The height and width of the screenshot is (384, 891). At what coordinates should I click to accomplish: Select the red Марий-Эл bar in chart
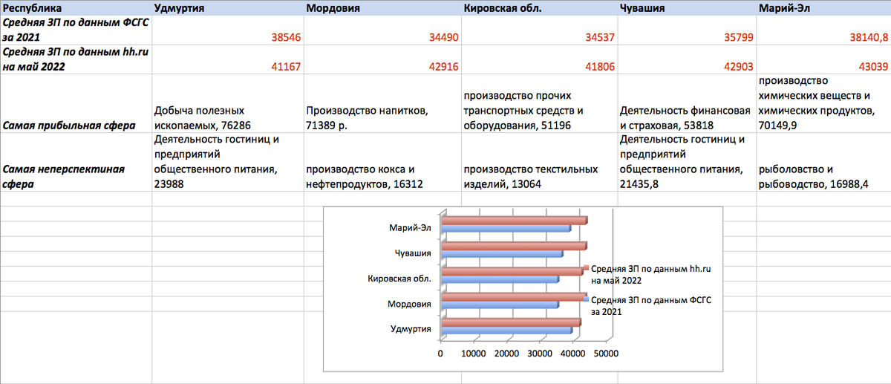(x=514, y=221)
